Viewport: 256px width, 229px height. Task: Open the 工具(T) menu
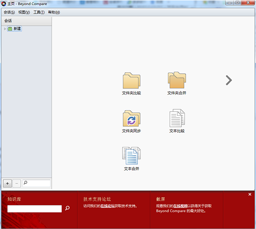point(39,12)
